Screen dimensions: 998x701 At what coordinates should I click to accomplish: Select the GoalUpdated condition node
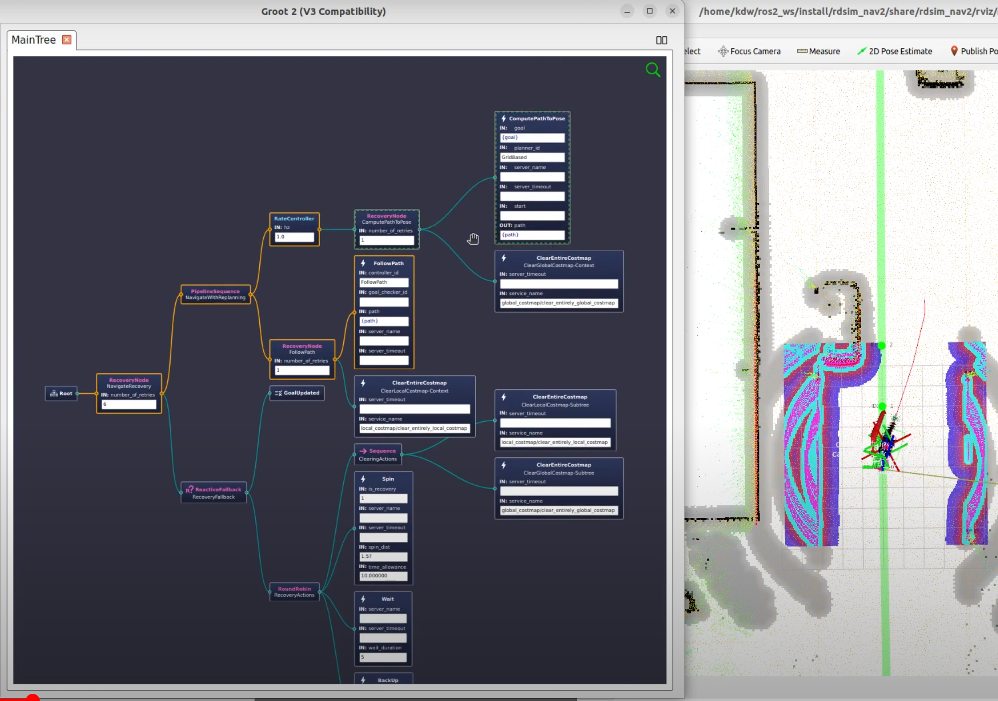297,393
